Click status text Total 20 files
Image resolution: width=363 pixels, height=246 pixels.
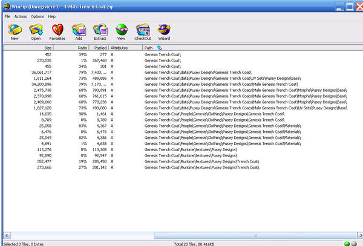pos(194,244)
